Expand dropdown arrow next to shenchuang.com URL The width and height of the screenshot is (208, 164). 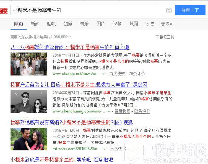click(x=109, y=112)
